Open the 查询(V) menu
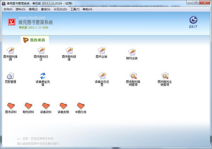Viewport: 212px width, 149px height. point(46,9)
